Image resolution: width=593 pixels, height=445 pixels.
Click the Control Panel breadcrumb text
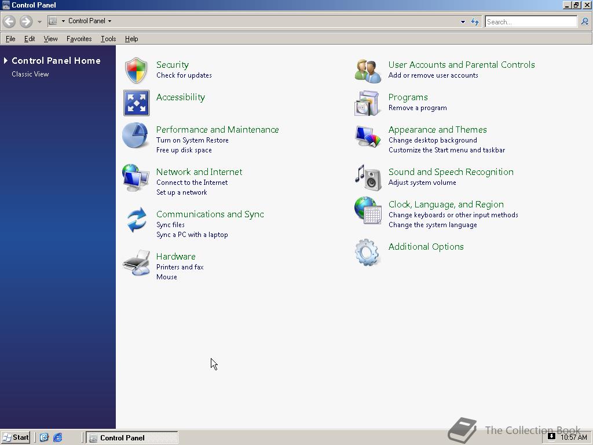87,21
